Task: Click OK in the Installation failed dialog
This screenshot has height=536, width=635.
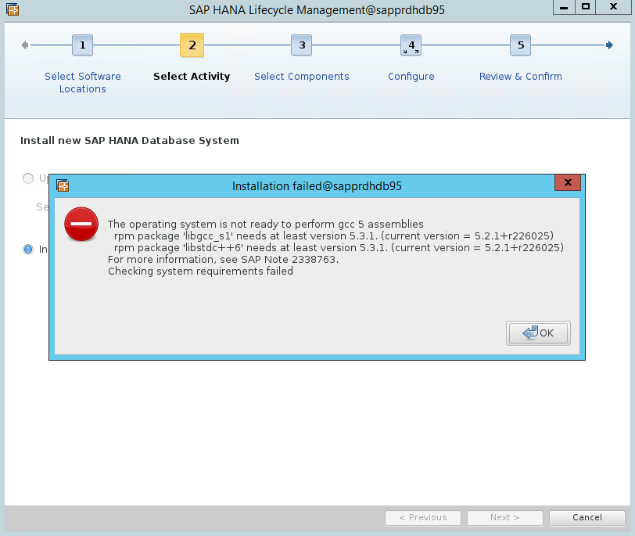Action: [538, 333]
